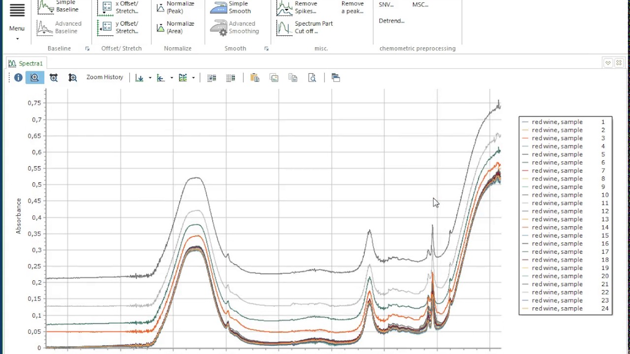Click the paste chart data icon

(254, 78)
